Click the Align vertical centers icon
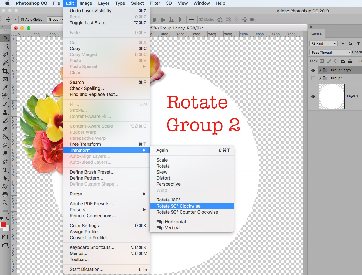The height and width of the screenshot is (275, 362). click(163, 20)
